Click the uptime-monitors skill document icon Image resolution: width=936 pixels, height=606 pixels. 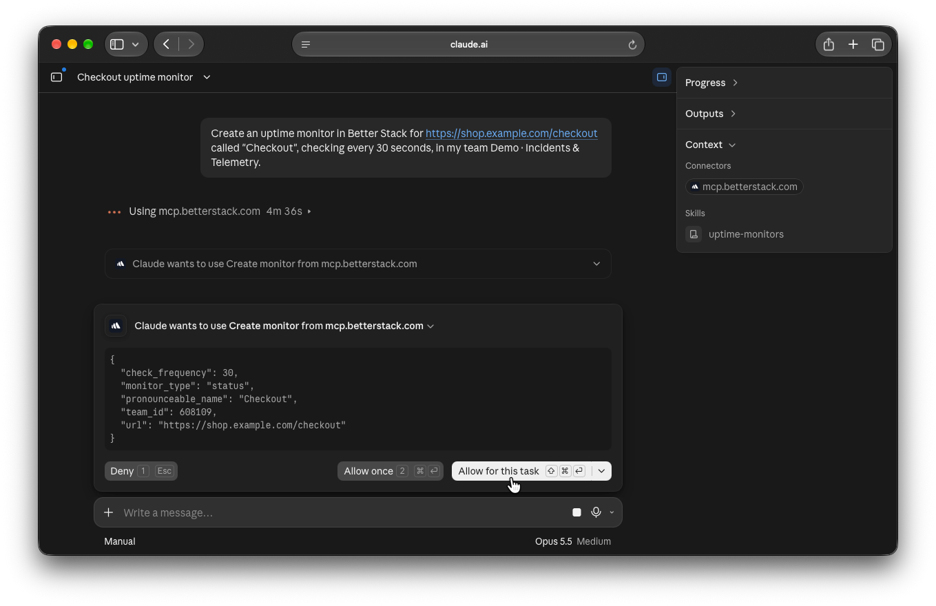point(694,234)
